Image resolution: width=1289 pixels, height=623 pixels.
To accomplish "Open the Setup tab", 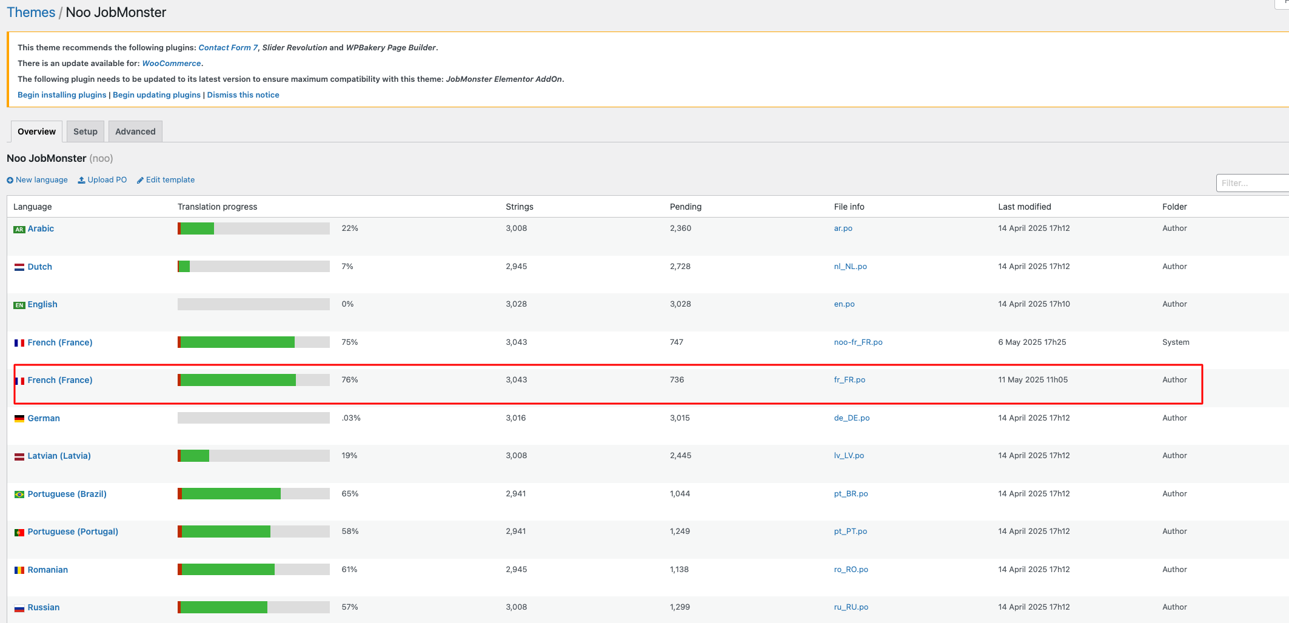I will click(x=85, y=132).
